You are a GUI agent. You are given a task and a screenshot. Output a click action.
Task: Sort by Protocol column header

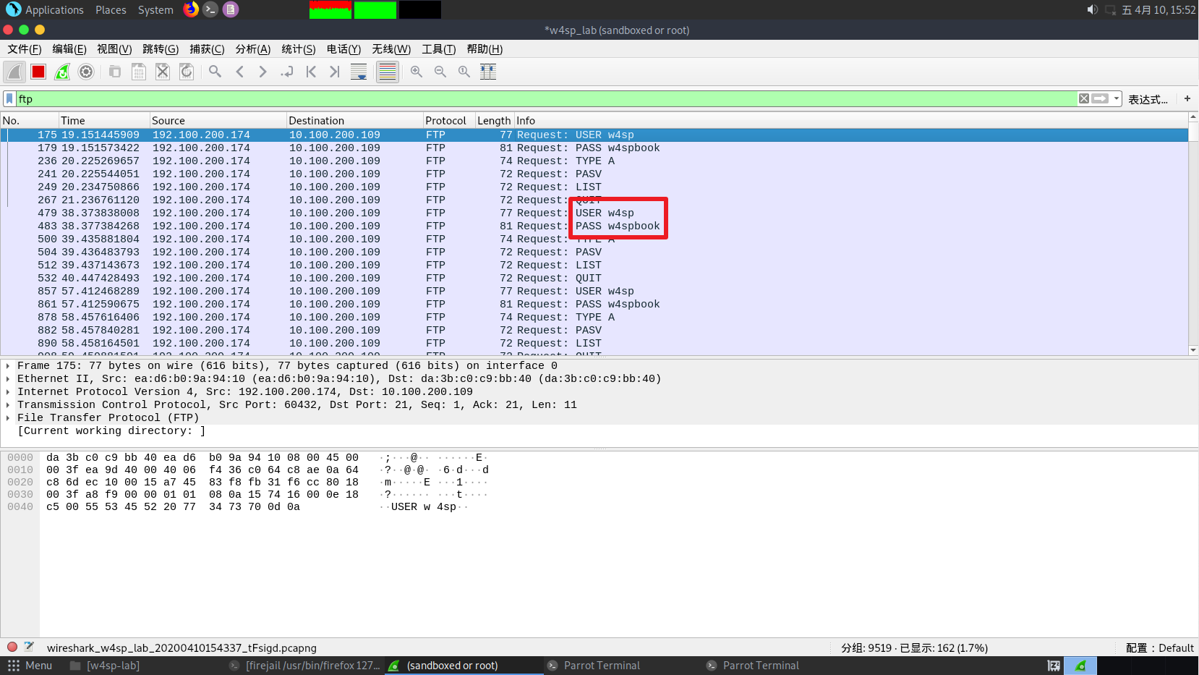[x=449, y=121]
